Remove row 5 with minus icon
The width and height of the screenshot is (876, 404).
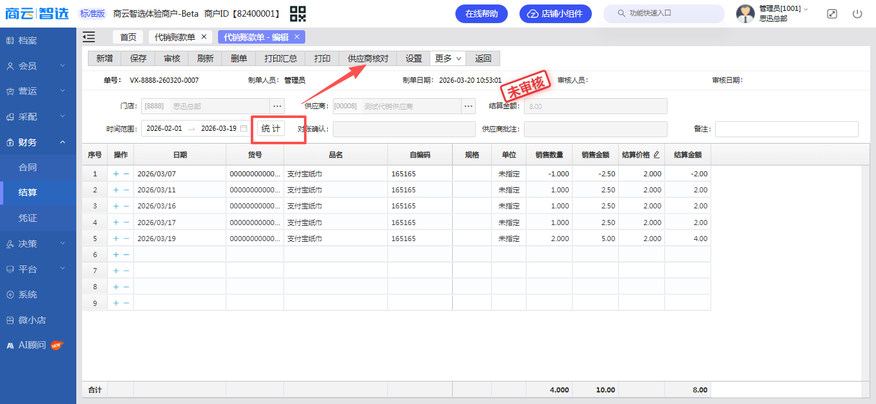[126, 239]
